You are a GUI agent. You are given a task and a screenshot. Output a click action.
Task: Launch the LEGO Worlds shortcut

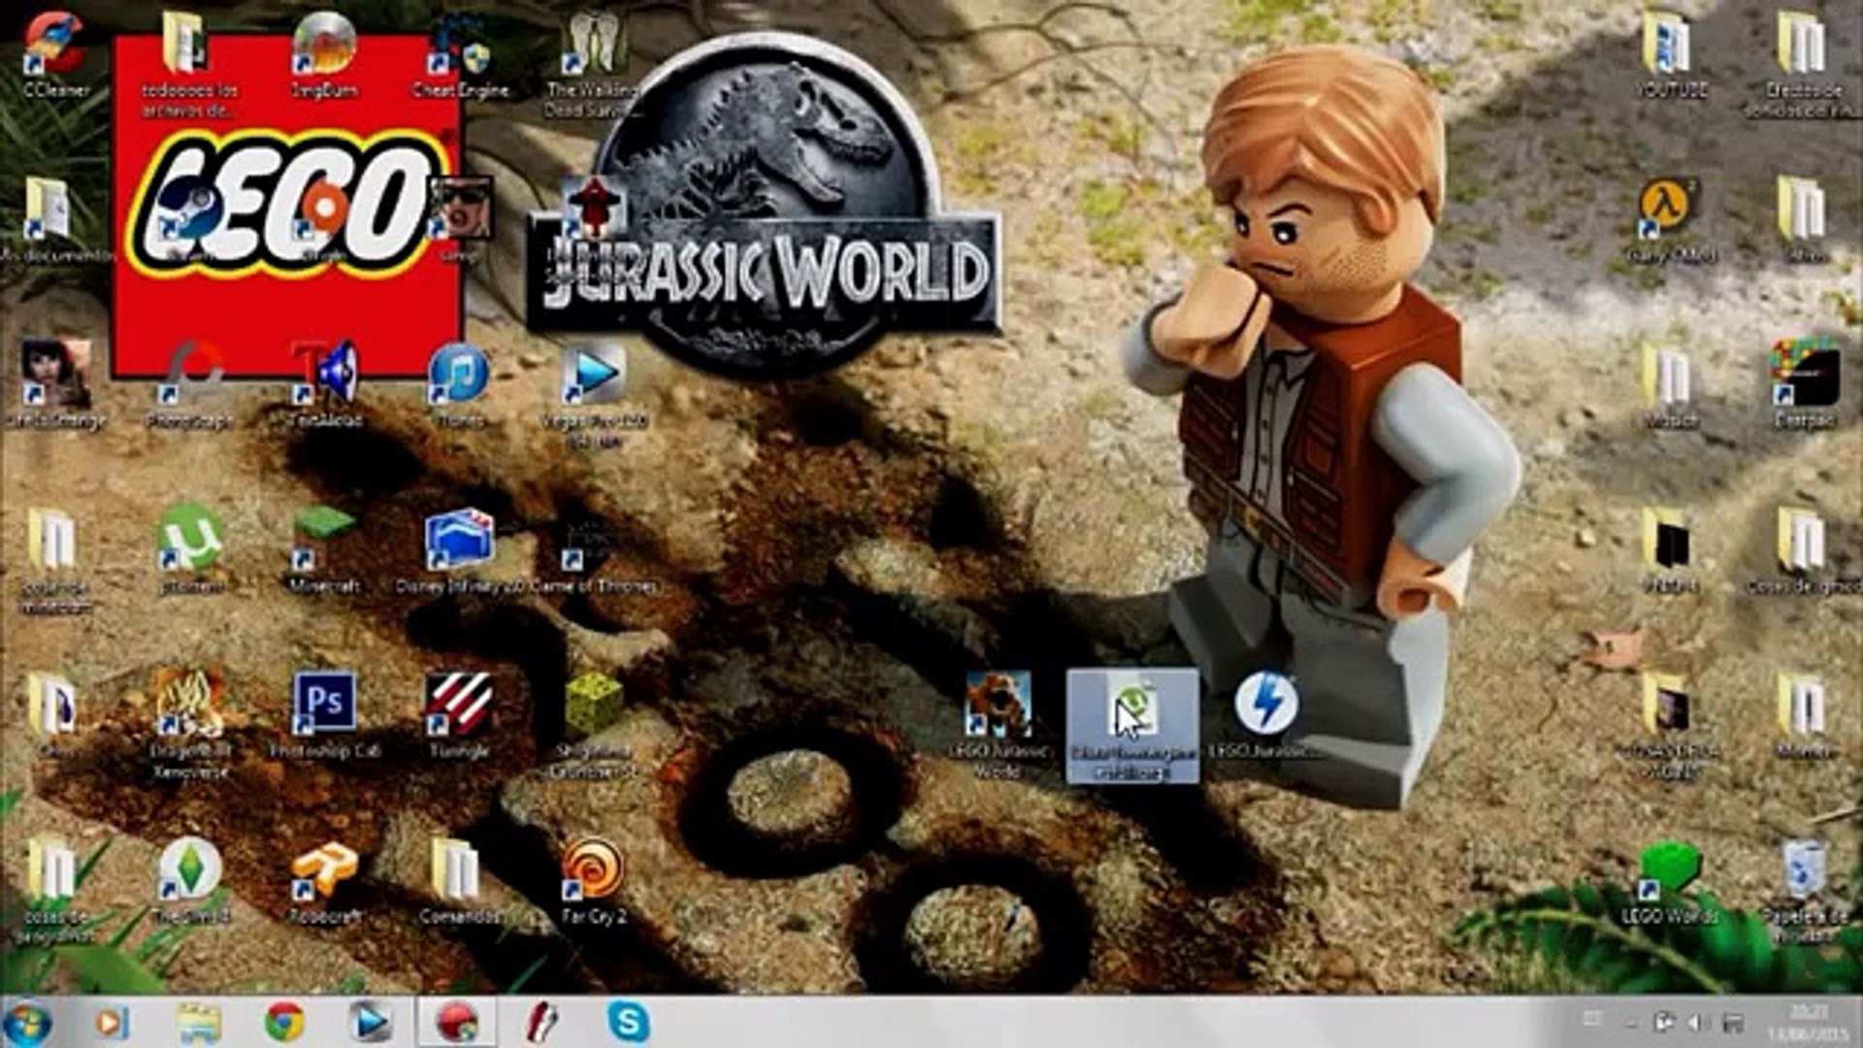pyautogui.click(x=1669, y=881)
